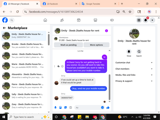This screenshot has width=160, height=120.
Task: Search in conversation icon
Action: (x=139, y=52)
